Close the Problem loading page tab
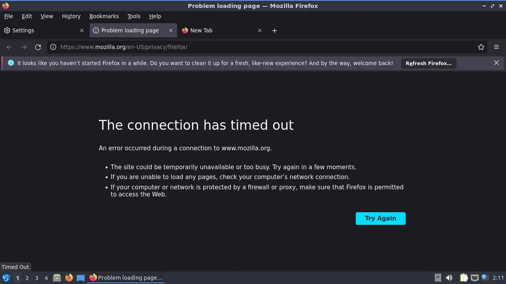The height and width of the screenshot is (284, 506). click(x=171, y=30)
